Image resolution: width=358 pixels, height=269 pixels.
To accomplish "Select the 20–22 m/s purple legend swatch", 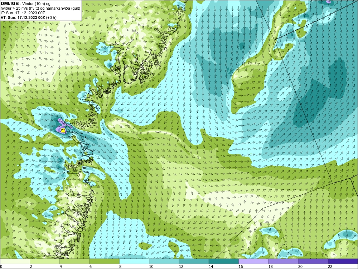I will coord(313,261).
